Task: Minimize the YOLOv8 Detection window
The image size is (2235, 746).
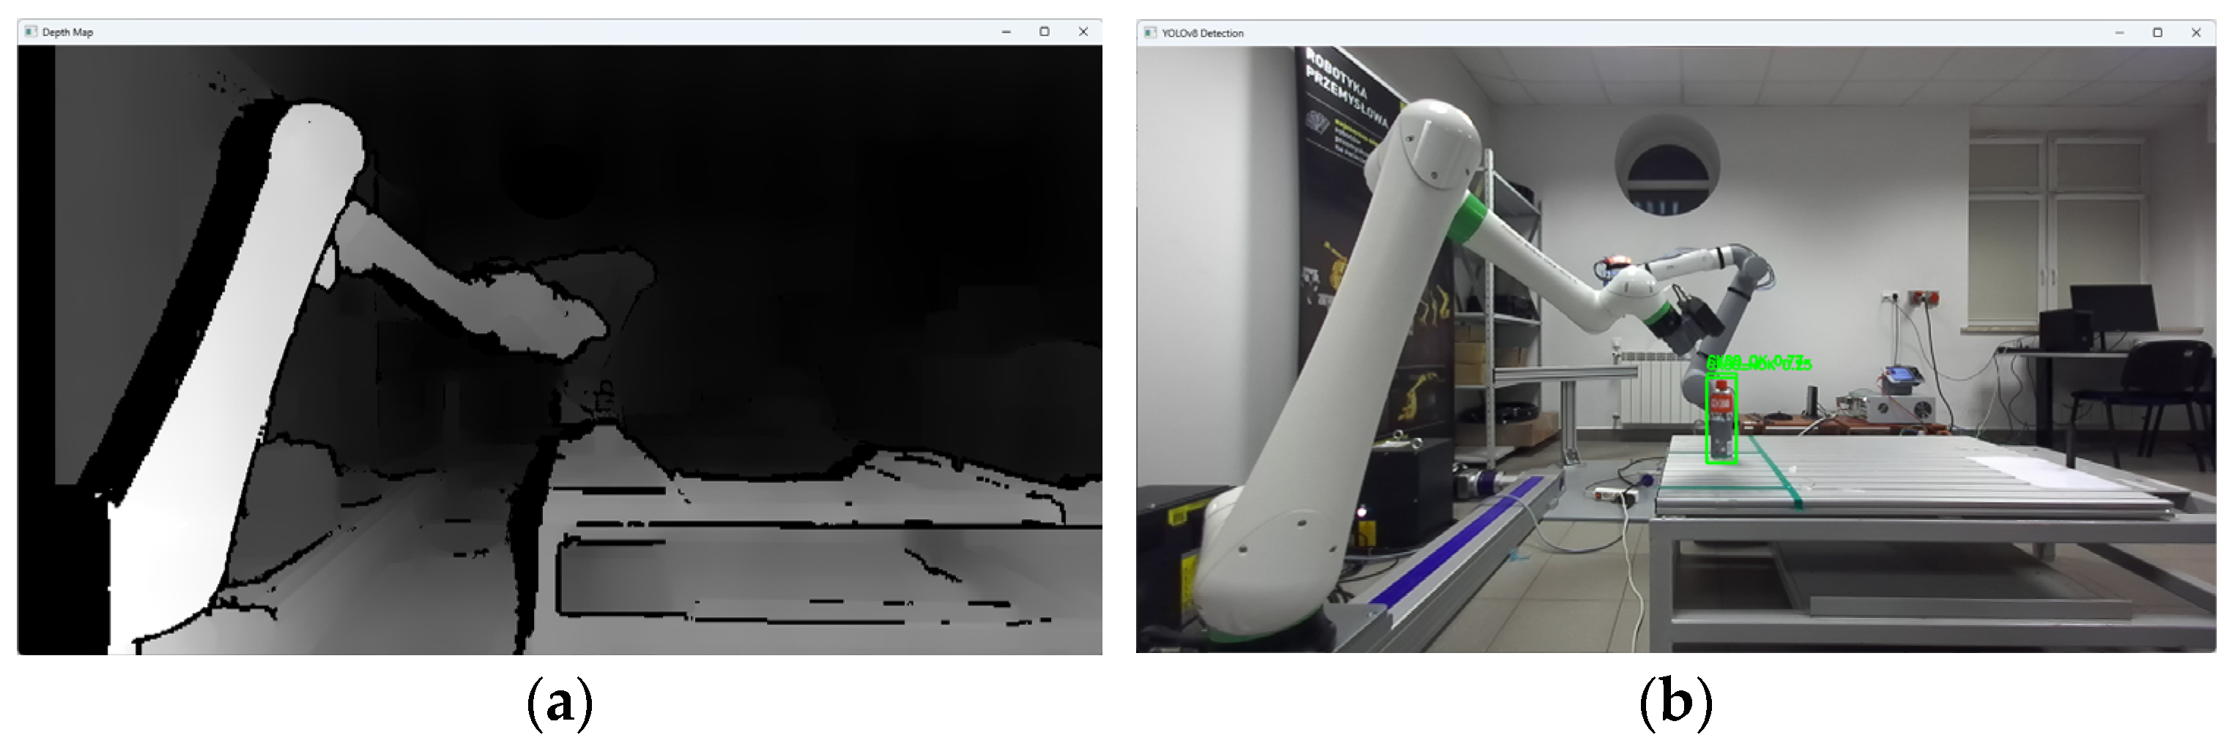Action: tap(2119, 33)
